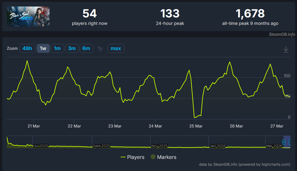Click the 21 Mar axis label
297x171 pixels.
tap(34, 126)
